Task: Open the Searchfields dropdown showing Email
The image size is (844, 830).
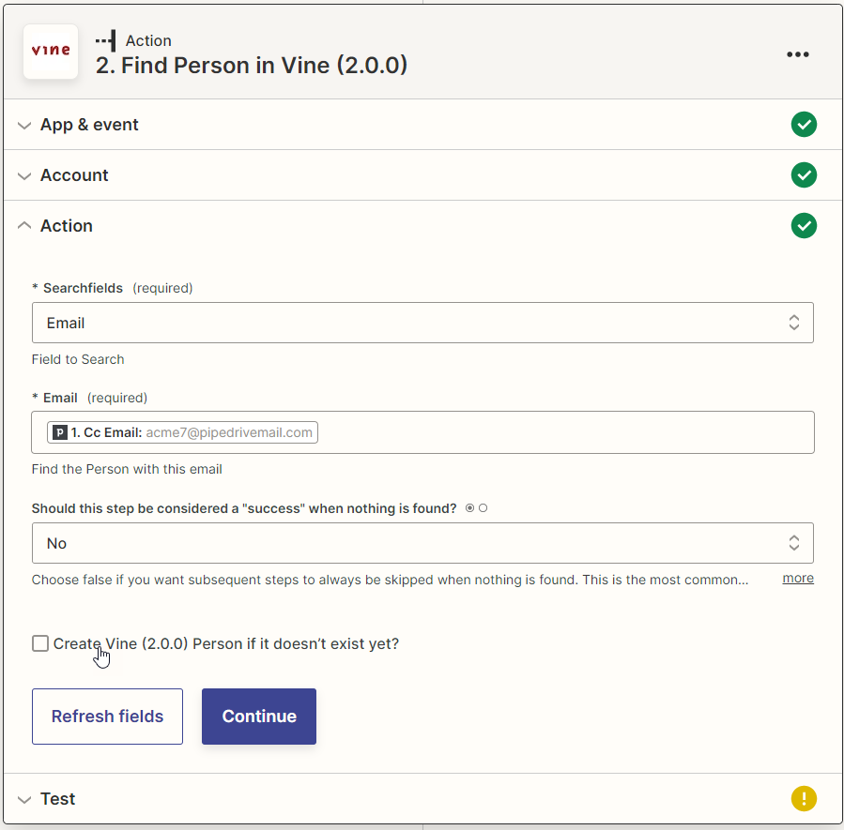Action: 422,323
